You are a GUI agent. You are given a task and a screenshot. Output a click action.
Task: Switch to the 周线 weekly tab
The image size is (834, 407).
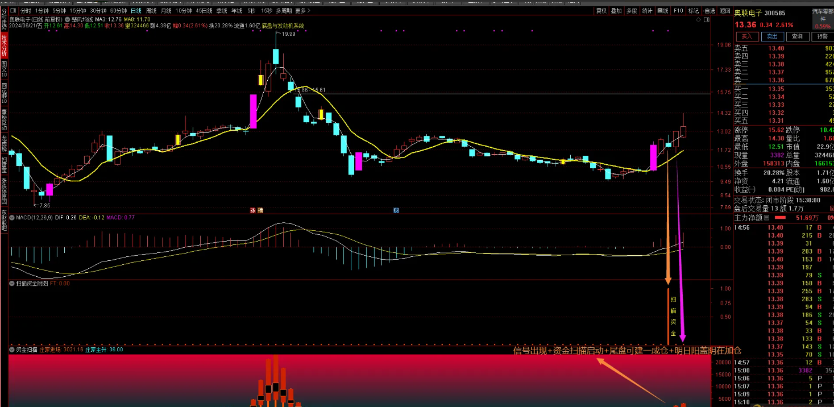tap(151, 10)
